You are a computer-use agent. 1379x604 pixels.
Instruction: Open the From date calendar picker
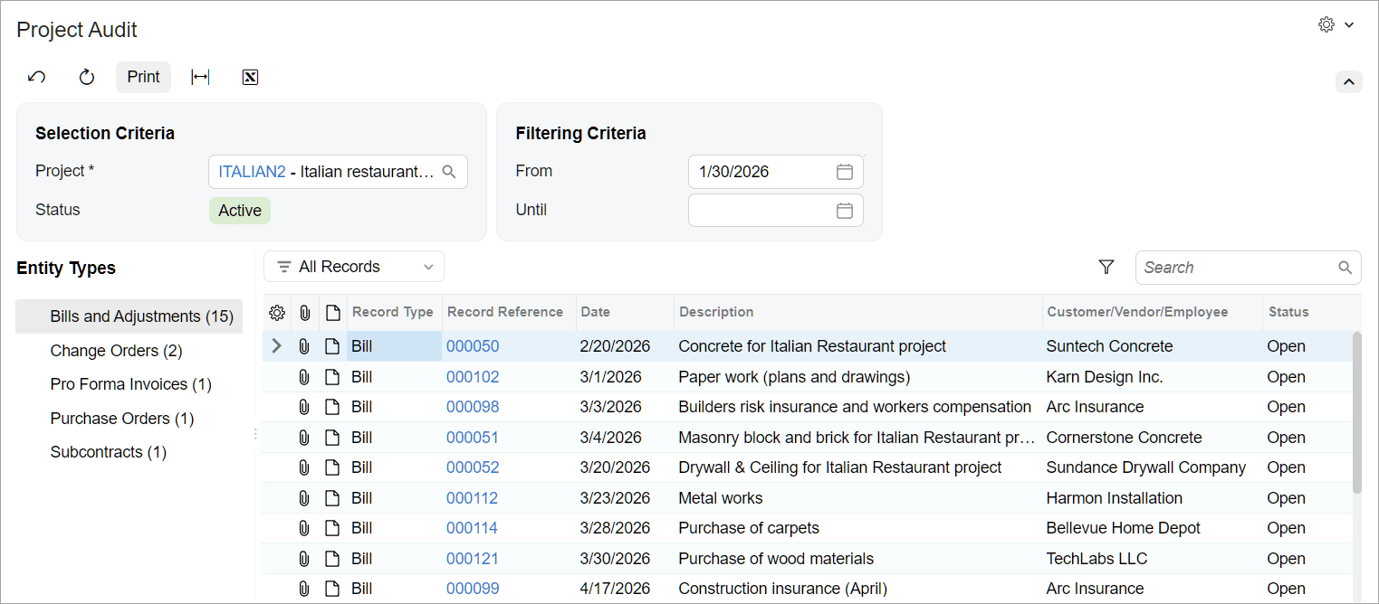(x=844, y=172)
